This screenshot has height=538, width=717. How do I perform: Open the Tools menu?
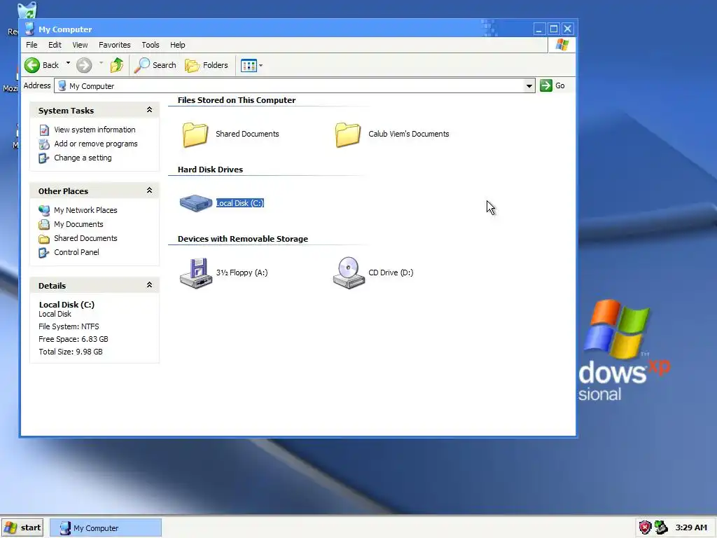coord(151,45)
